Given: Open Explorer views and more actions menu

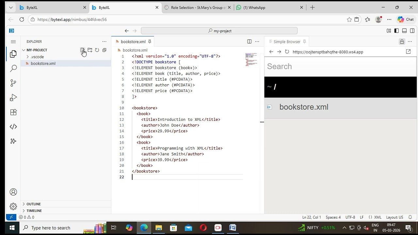Looking at the screenshot, I should point(104,41).
